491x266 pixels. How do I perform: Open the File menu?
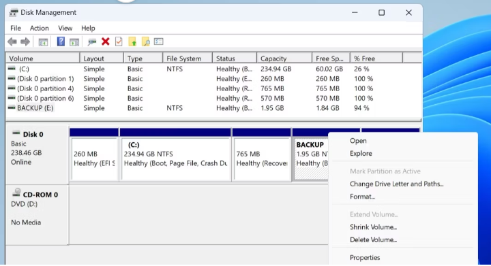click(16, 28)
